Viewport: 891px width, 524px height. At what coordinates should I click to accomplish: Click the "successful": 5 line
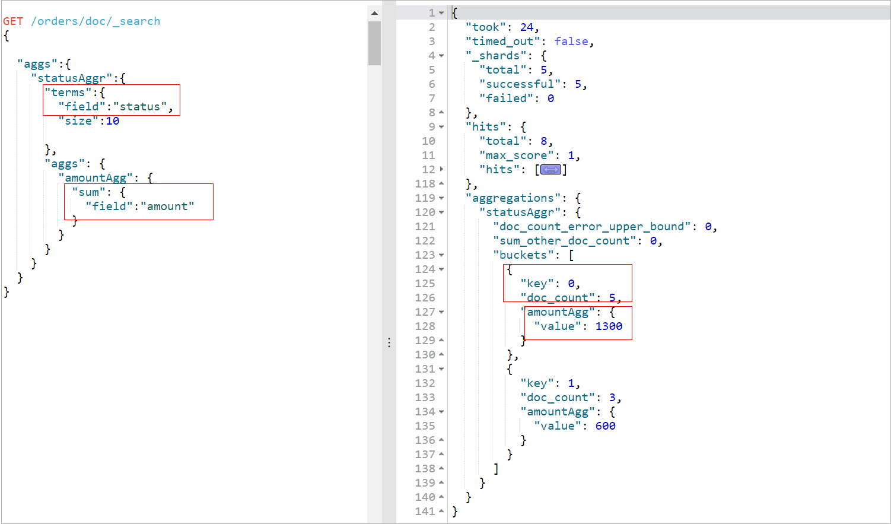point(533,84)
